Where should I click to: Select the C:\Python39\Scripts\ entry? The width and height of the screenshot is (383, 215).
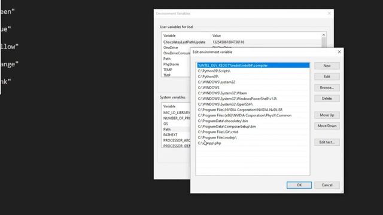[x=253, y=71]
